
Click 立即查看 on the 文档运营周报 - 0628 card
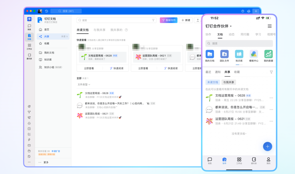89,68
